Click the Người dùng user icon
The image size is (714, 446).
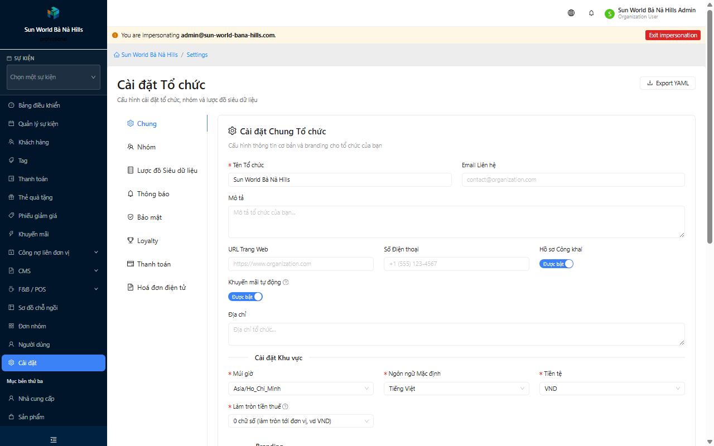pos(11,345)
